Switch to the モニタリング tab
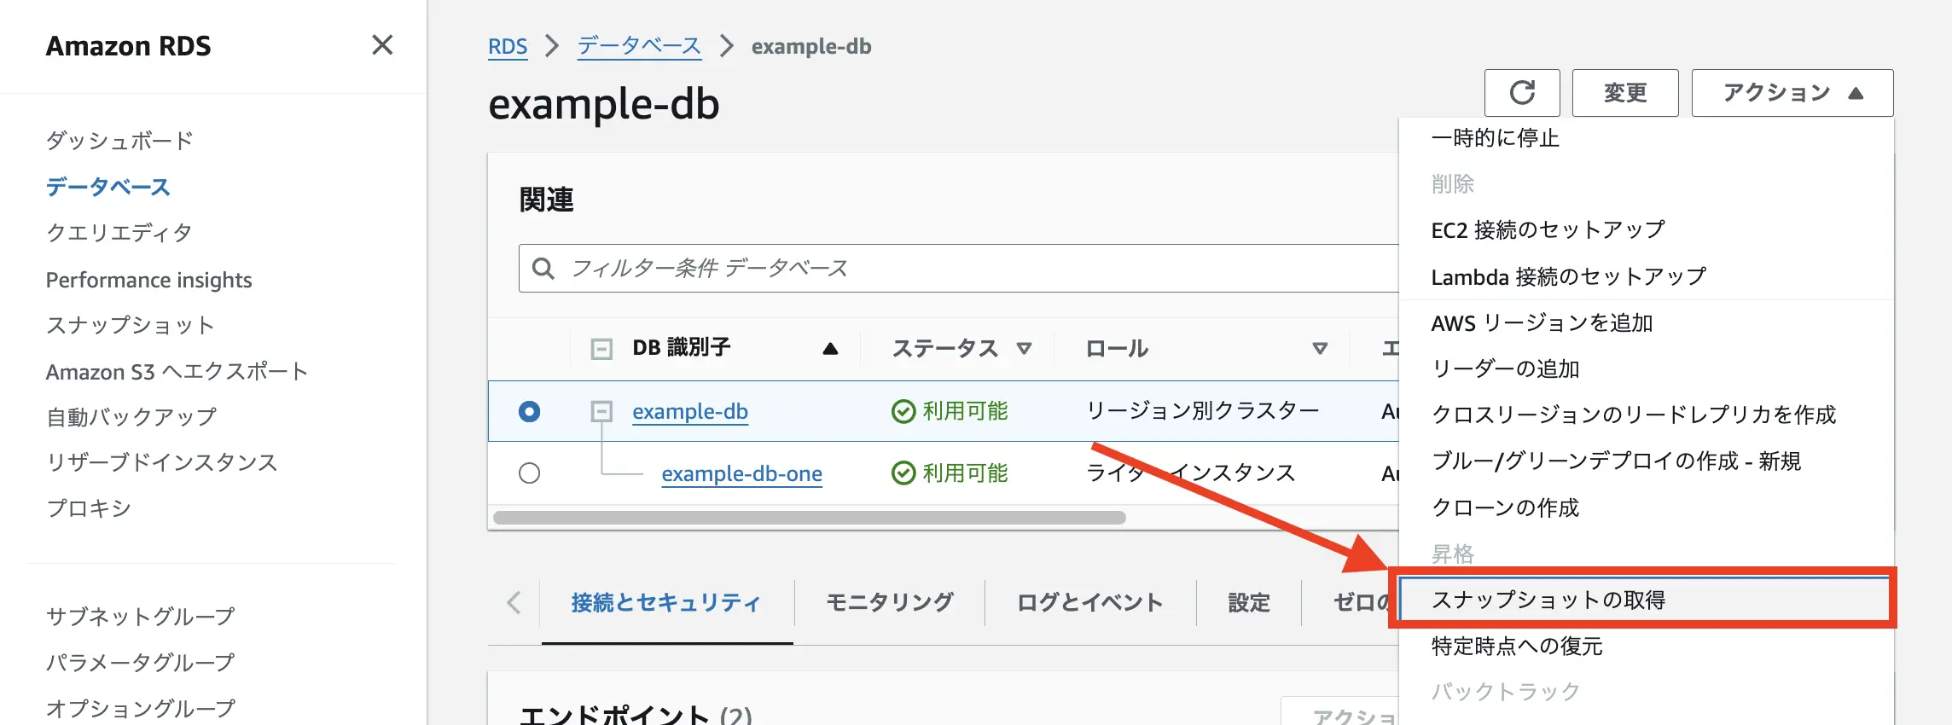 pos(889,603)
